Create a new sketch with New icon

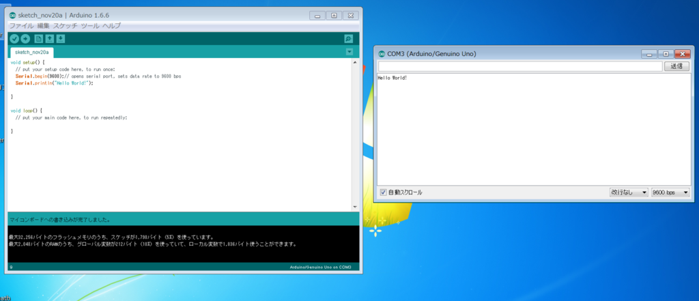pyautogui.click(x=39, y=39)
